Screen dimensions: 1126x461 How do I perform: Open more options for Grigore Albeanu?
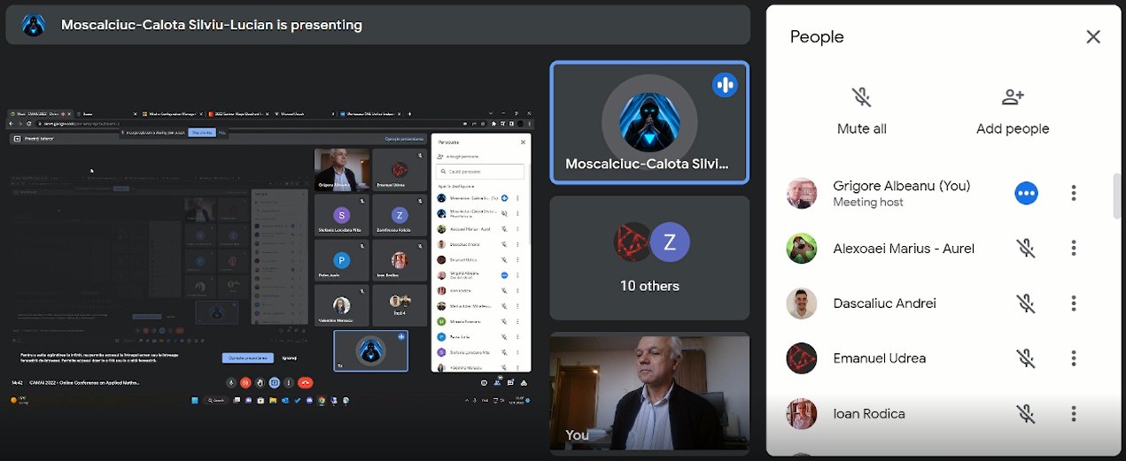[x=1074, y=193]
